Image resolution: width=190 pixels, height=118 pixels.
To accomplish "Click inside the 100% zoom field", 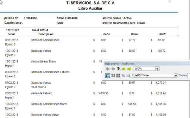I will coord(145,68).
